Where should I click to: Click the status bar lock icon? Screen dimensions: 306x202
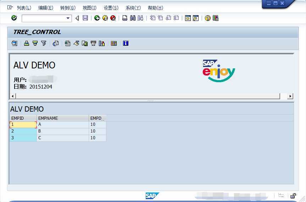(293, 195)
